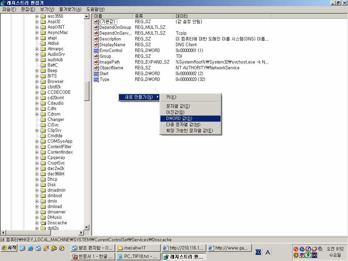Open the 즐겨찾기(A) menu
This screenshot has width=348, height=261.
(x=70, y=9)
